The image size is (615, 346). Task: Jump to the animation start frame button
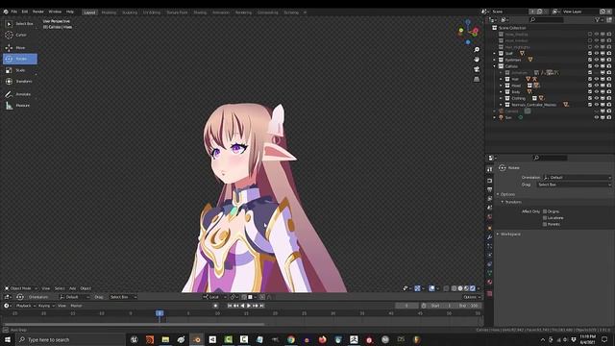(230, 306)
